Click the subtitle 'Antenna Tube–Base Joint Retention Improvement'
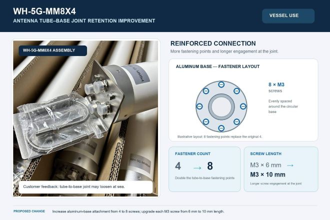Image resolution: width=330 pixels, height=220 pixels. coord(84,21)
